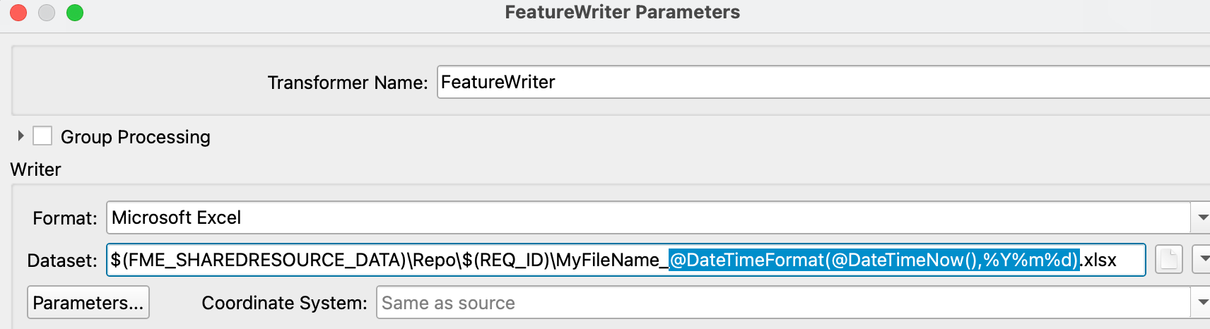The width and height of the screenshot is (1210, 329).
Task: Click the FeatureWriter Parameters title bar
Action: point(622,12)
